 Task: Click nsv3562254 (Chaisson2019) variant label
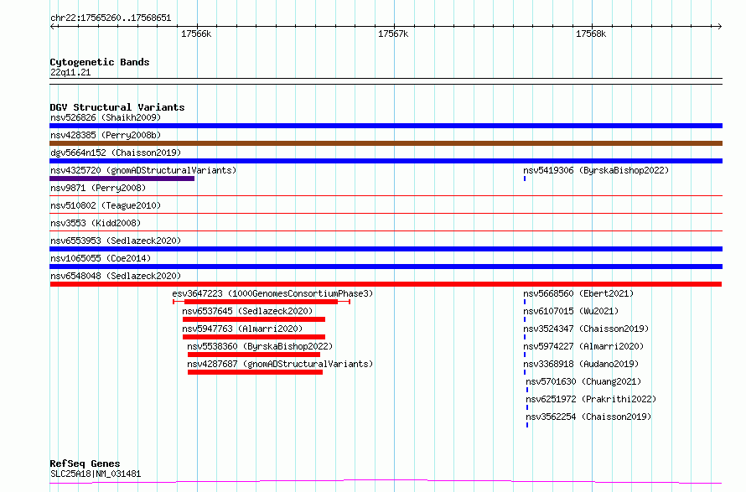point(588,417)
